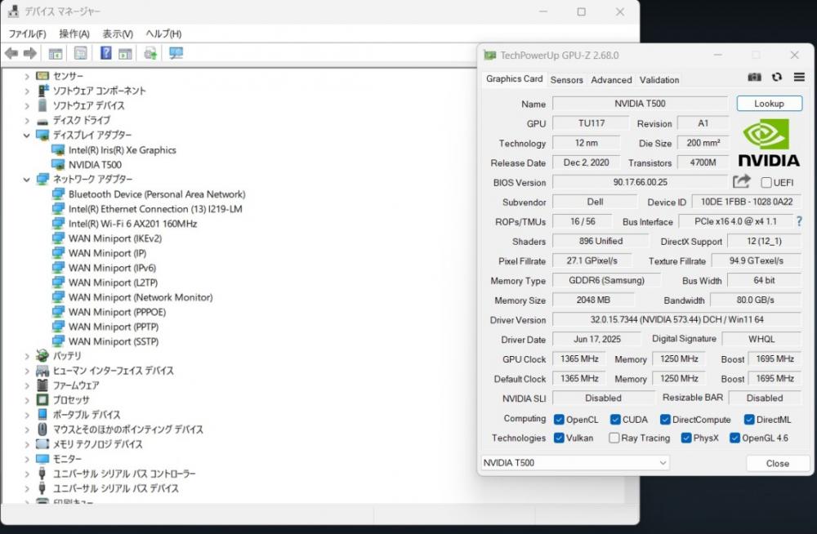This screenshot has height=534, width=817.
Task: Select Intel(R) Wi-Fi 6 AX201 160MHz
Action: [x=133, y=224]
